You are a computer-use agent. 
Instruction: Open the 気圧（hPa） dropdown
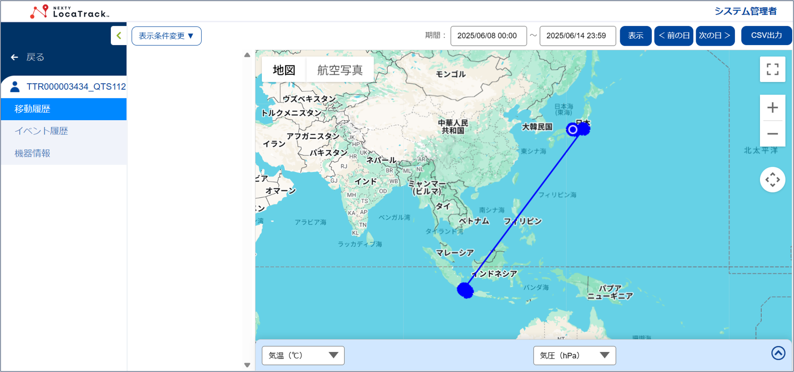click(574, 355)
